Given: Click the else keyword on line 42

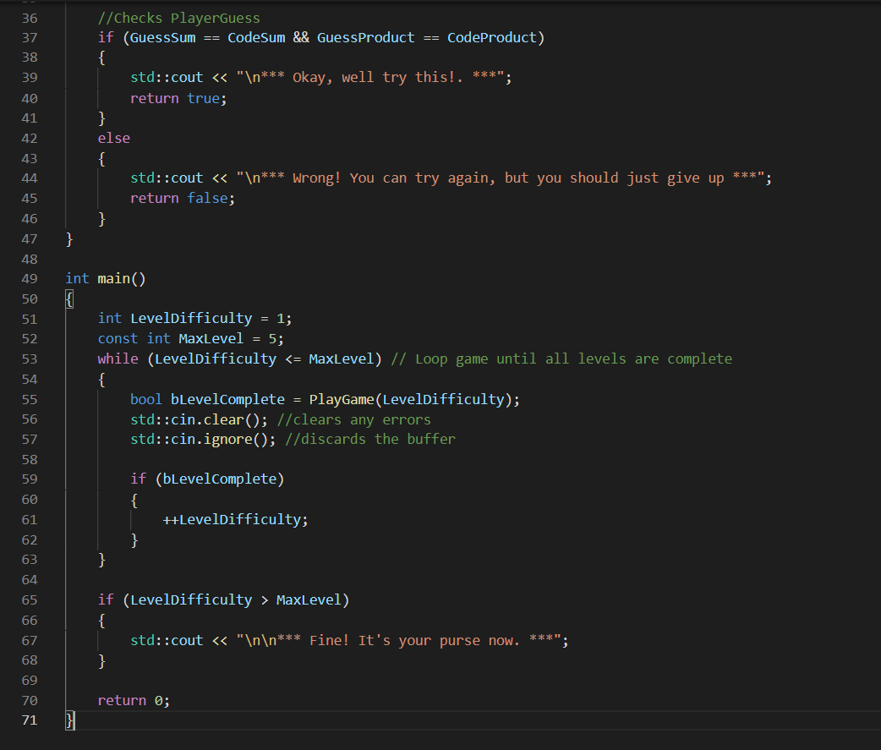Looking at the screenshot, I should point(113,137).
